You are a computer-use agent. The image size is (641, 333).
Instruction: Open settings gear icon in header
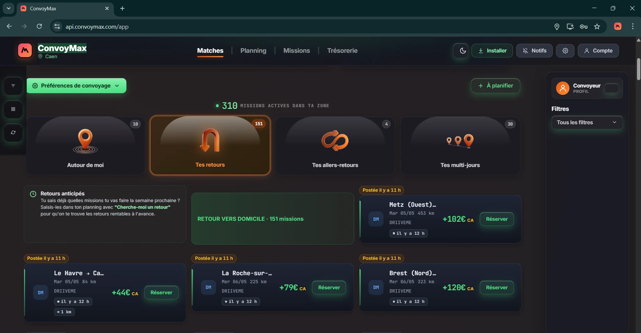coord(565,51)
